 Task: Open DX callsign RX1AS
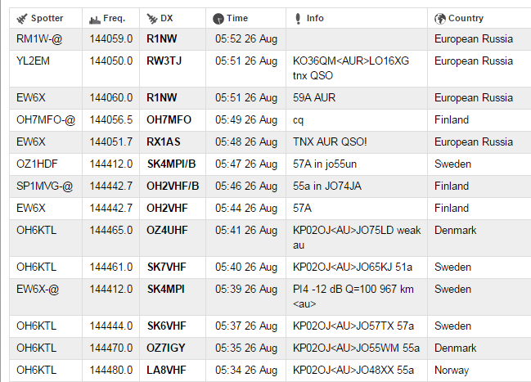tap(163, 142)
